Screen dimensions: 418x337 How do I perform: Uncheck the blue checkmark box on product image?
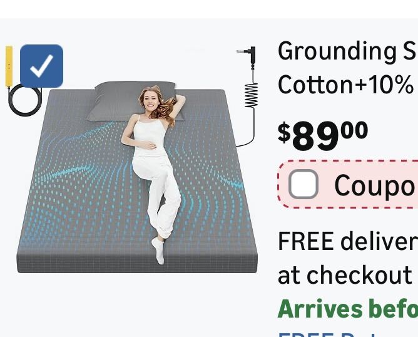click(41, 66)
